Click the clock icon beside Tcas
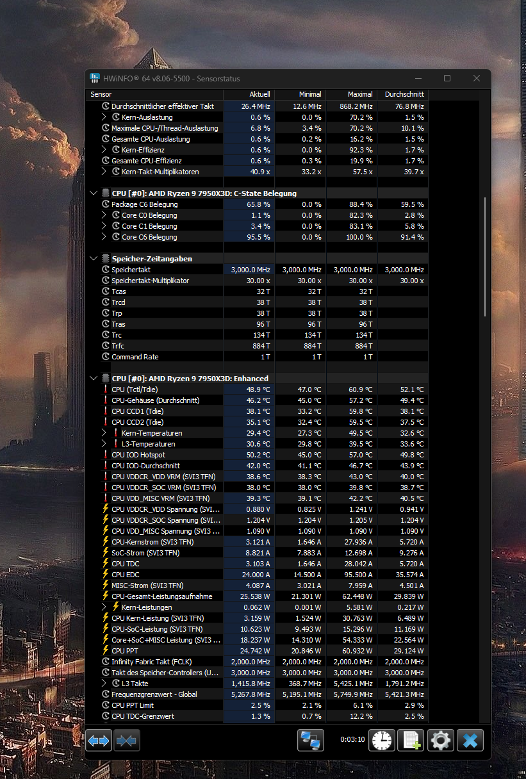 [x=106, y=291]
